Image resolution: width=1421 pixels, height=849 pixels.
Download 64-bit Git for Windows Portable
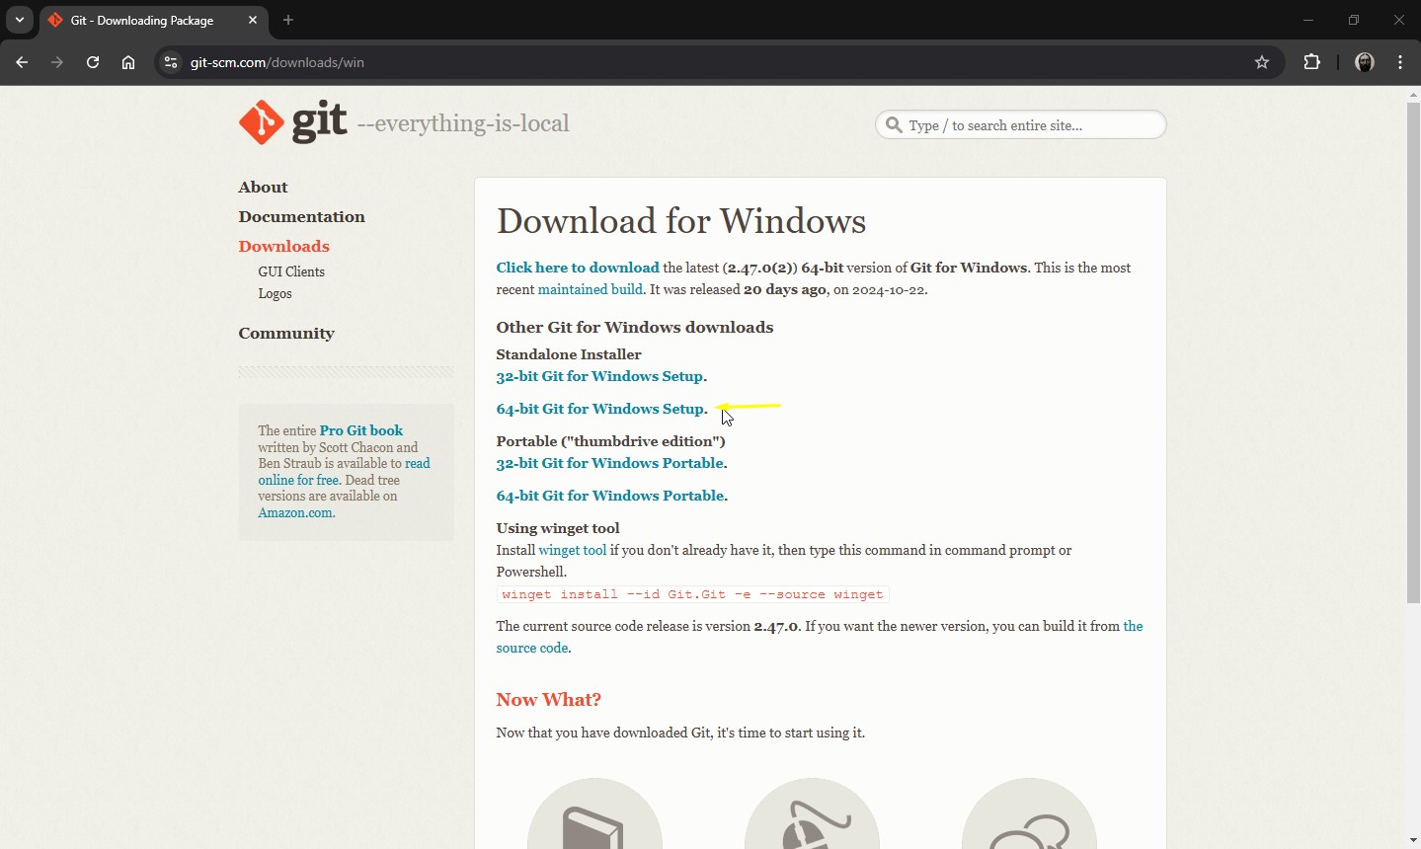coord(610,496)
